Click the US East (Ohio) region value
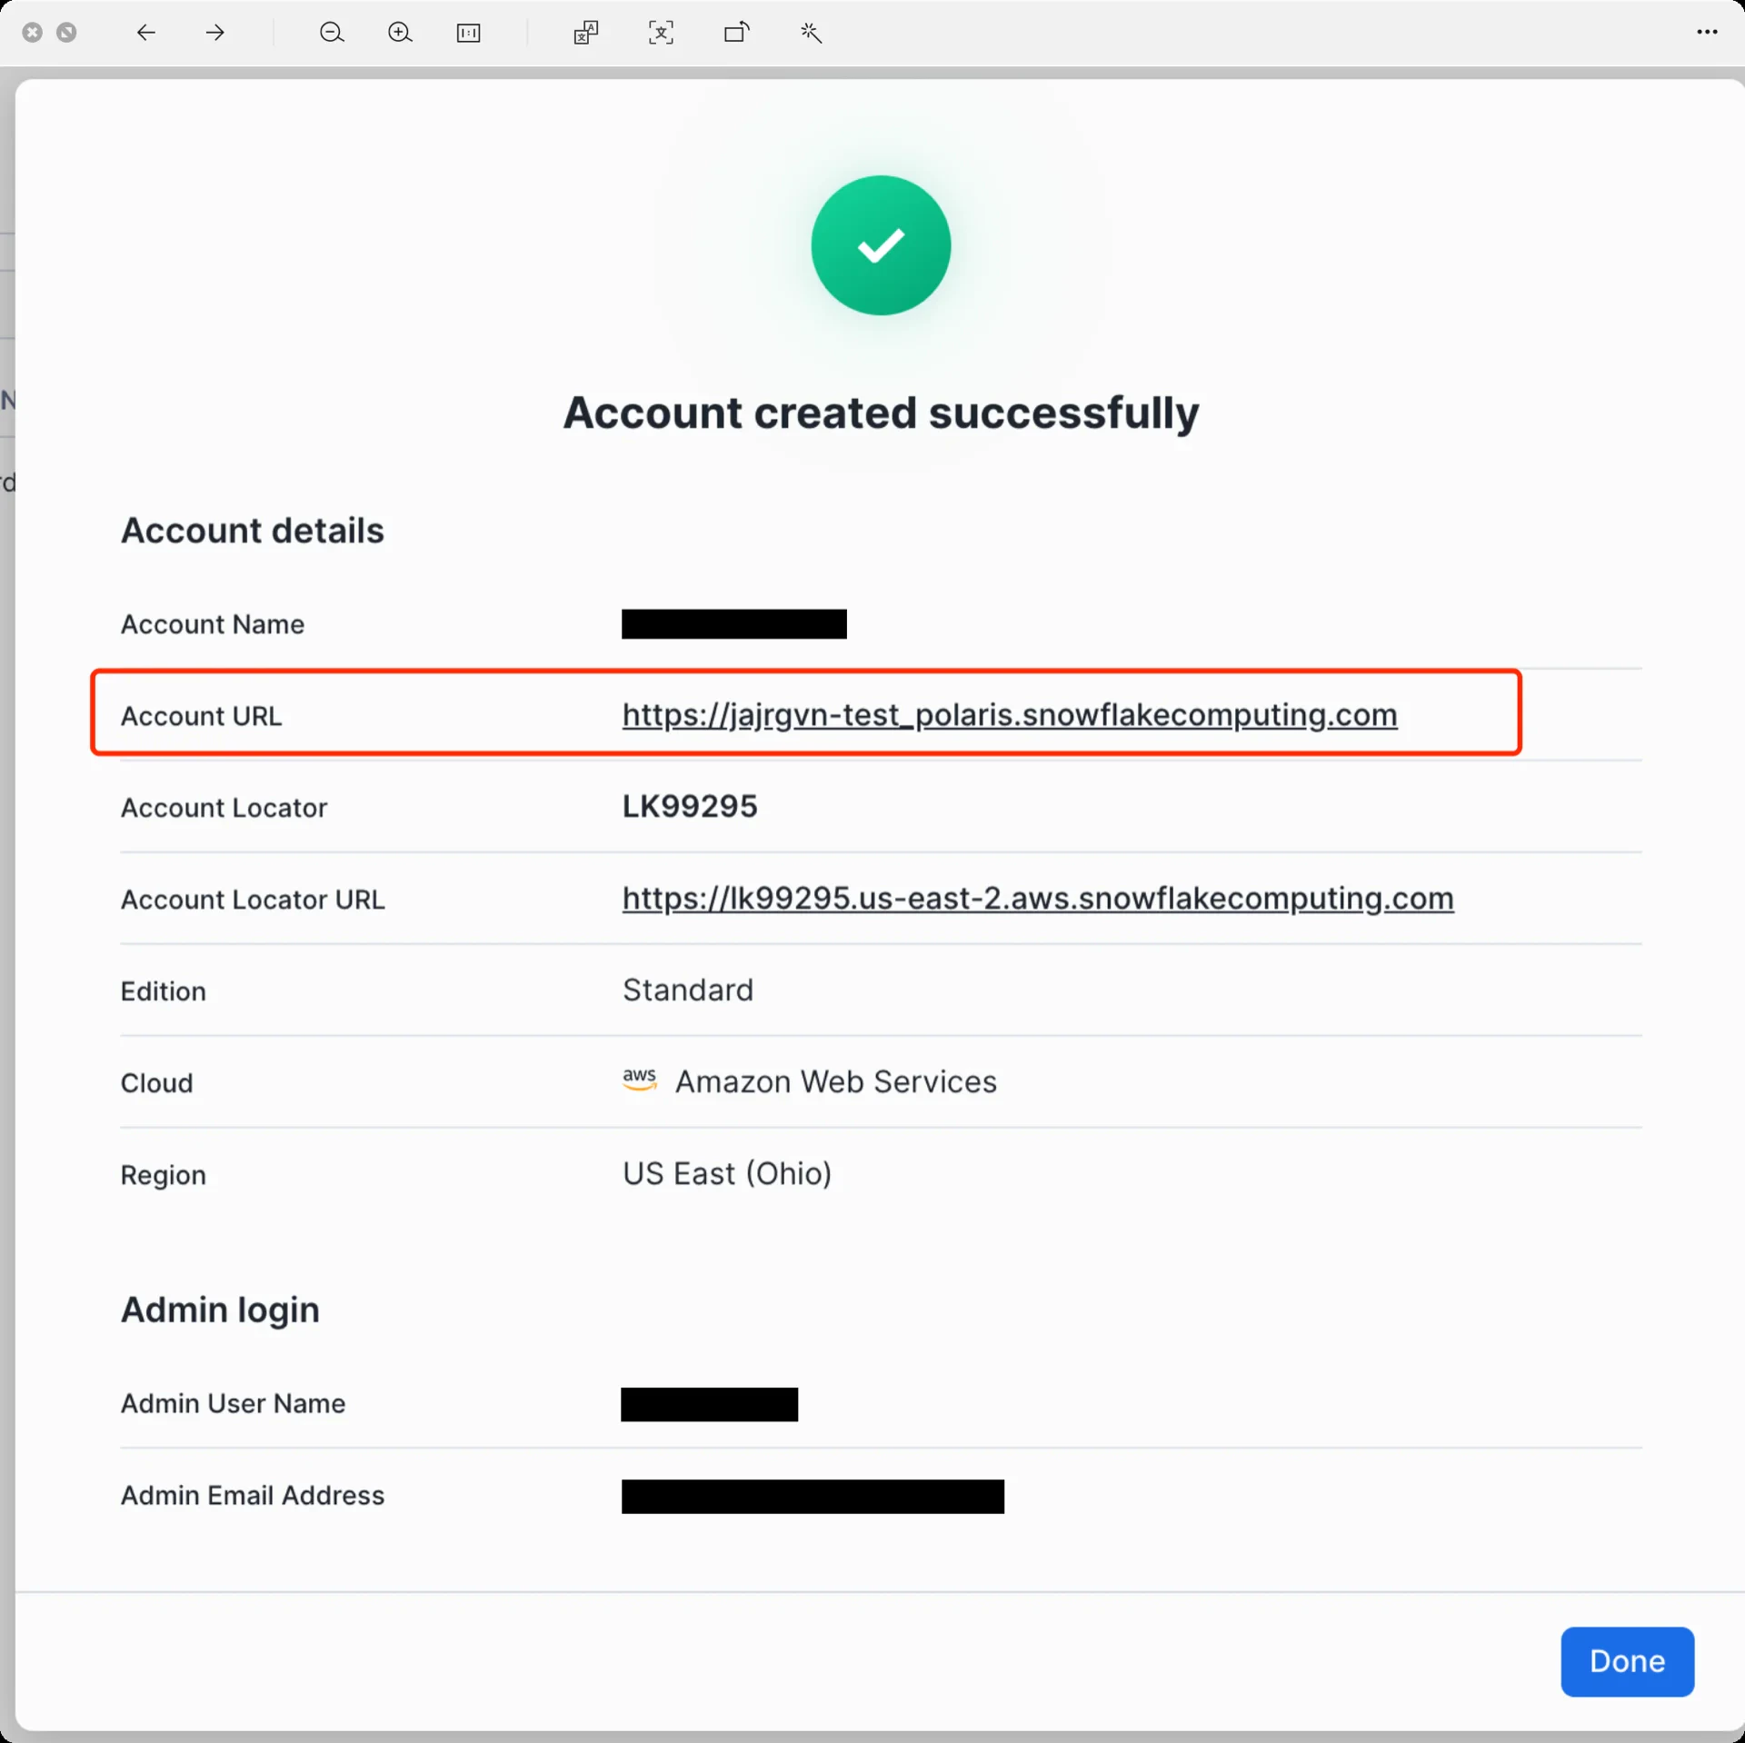 tap(727, 1173)
